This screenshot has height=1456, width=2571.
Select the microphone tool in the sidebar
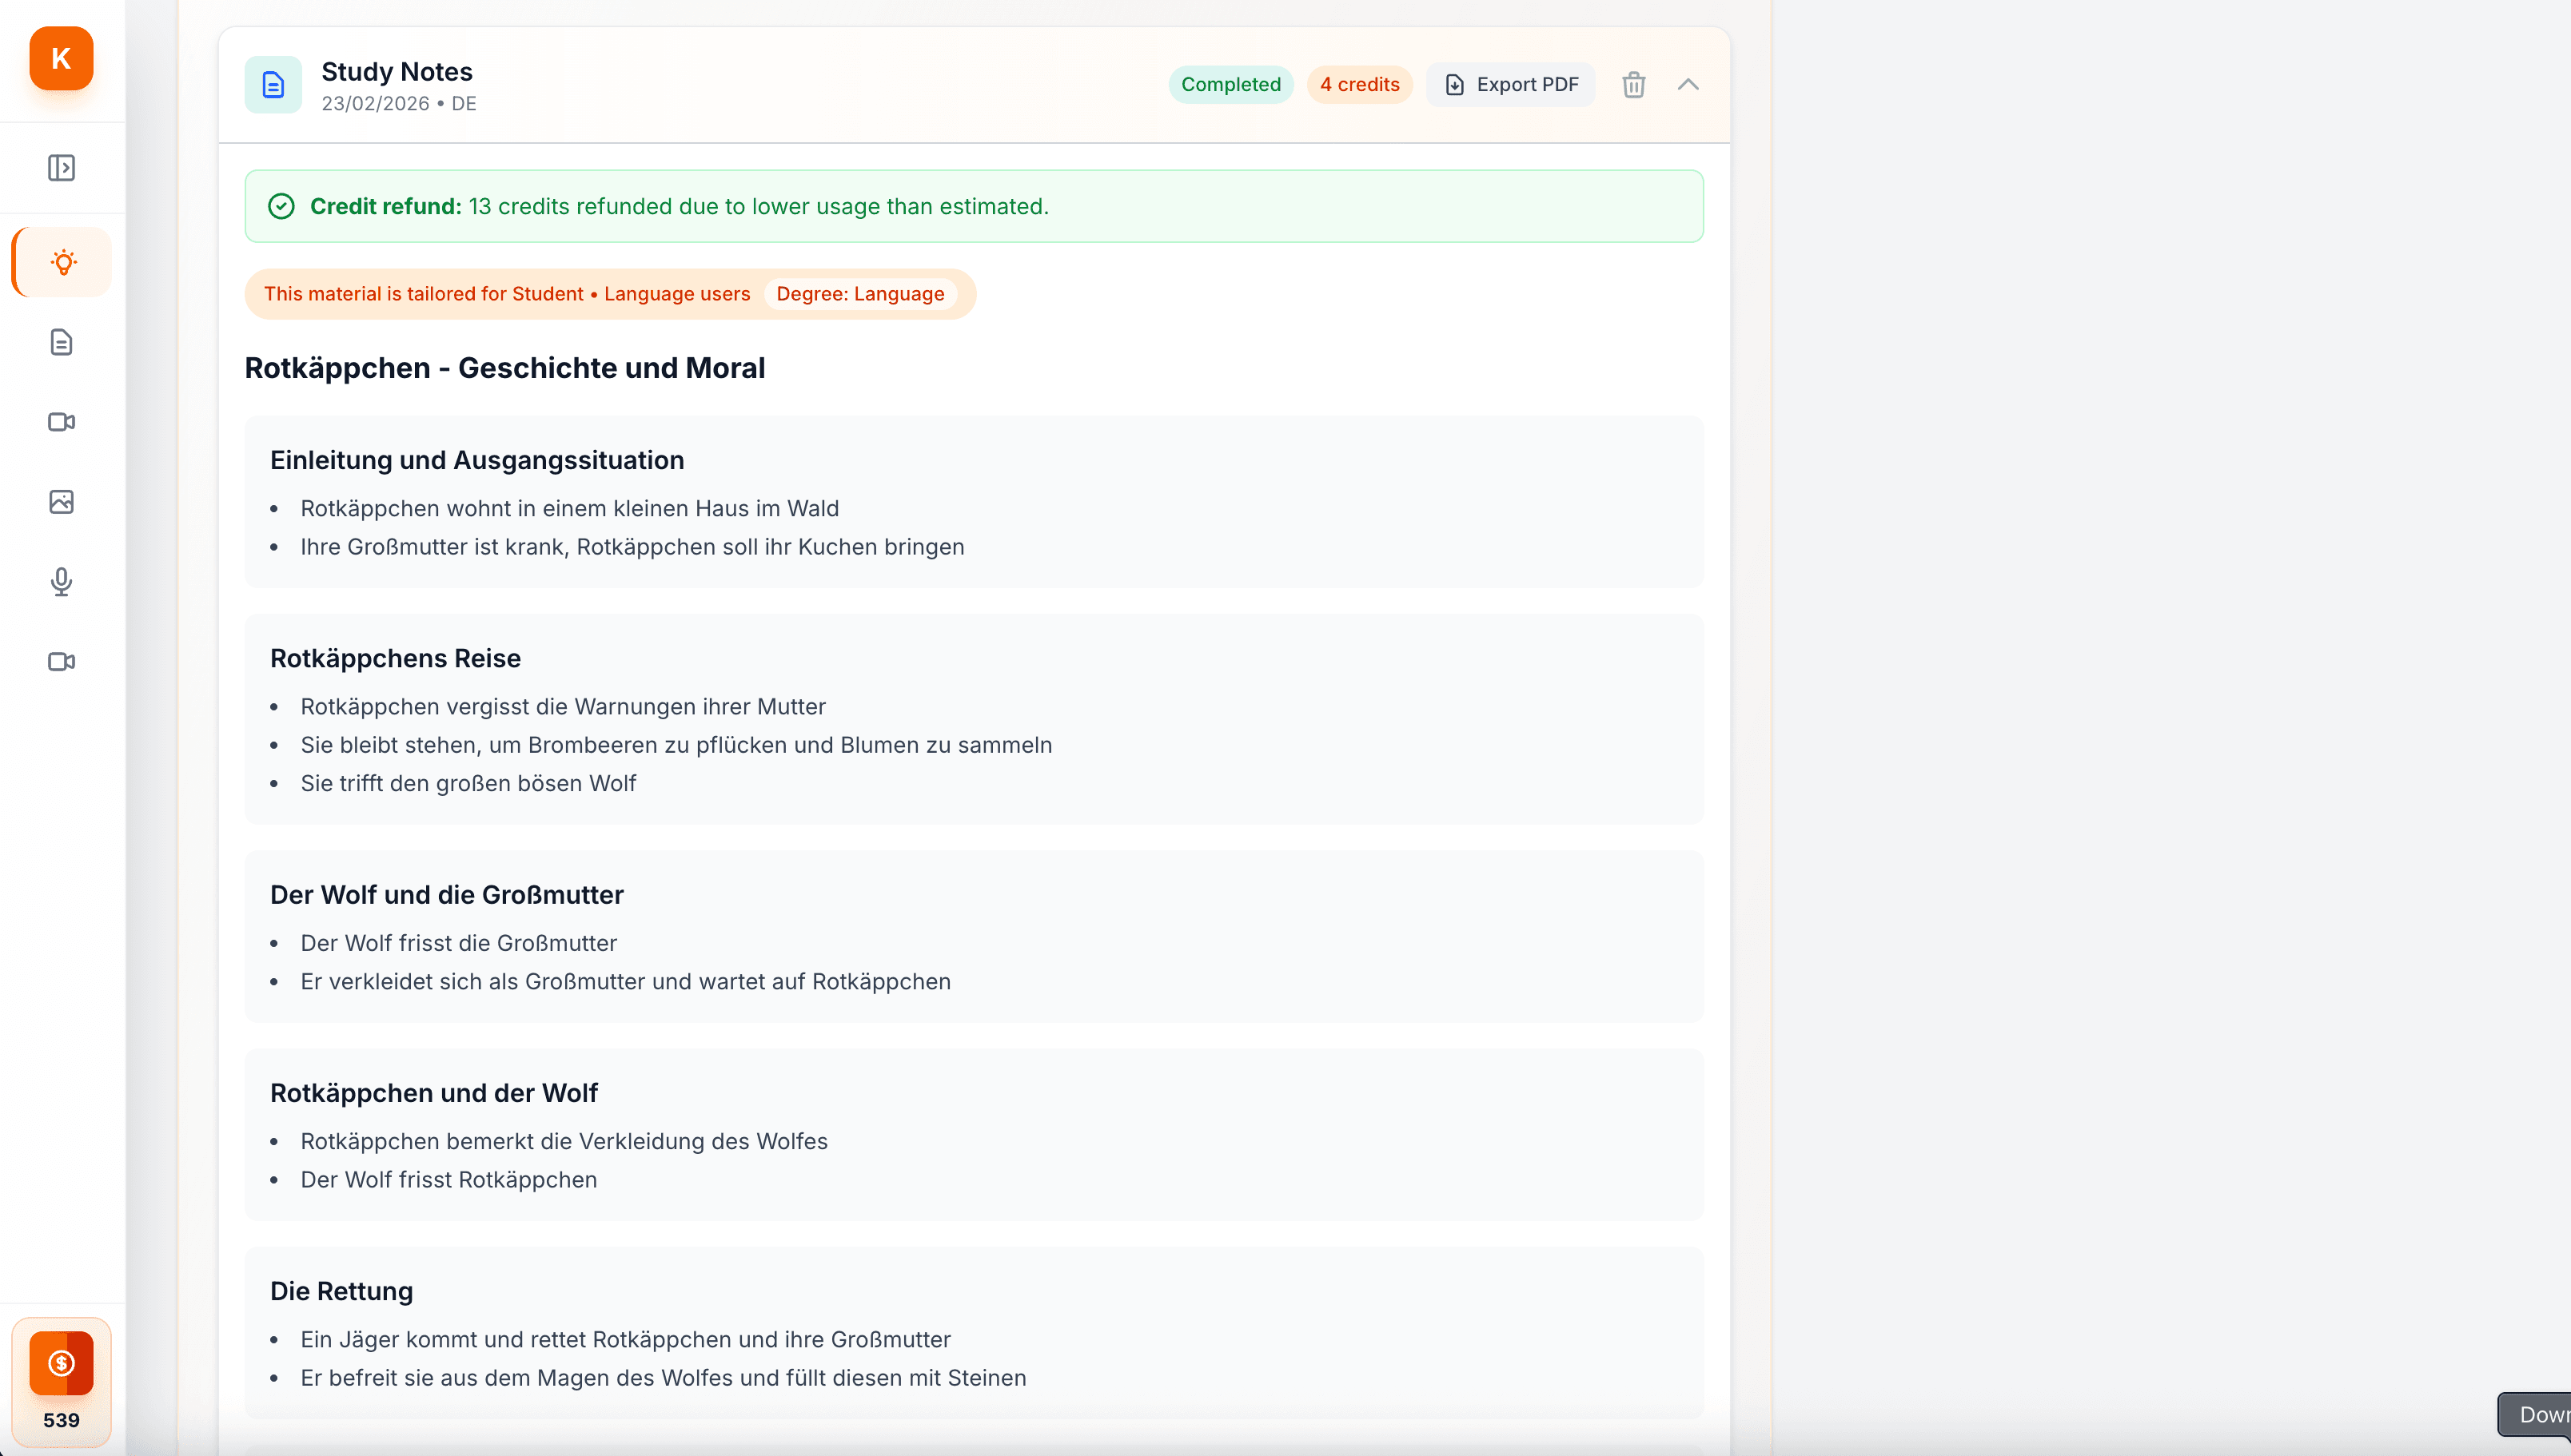(x=61, y=582)
